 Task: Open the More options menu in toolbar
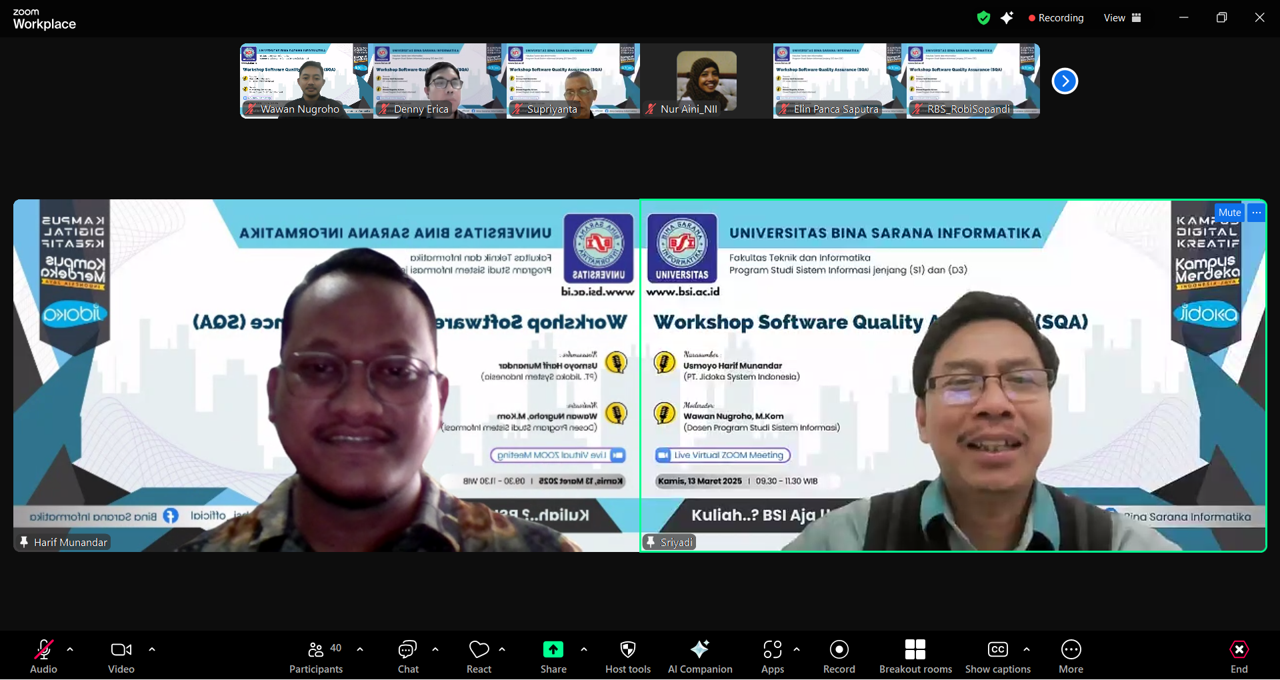tap(1071, 657)
